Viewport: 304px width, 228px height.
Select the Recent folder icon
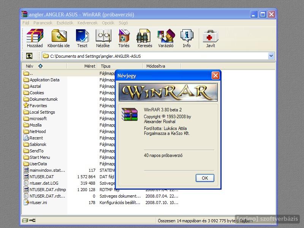[x=26, y=138]
